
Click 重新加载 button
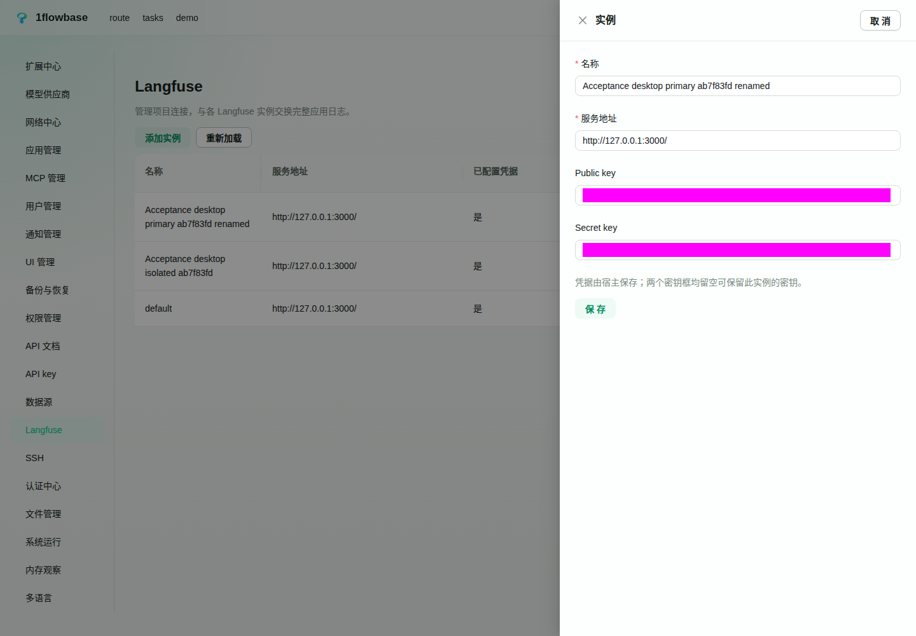pos(224,138)
